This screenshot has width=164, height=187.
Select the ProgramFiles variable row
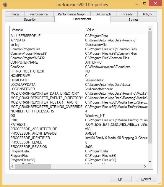[x=79, y=156]
